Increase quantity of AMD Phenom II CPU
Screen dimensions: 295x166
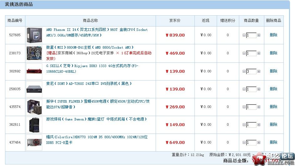[x=259, y=35]
